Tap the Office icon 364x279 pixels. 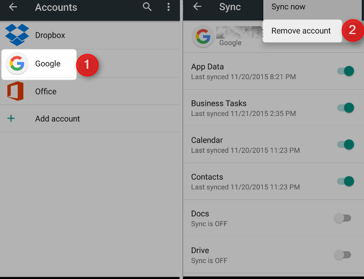point(16,91)
